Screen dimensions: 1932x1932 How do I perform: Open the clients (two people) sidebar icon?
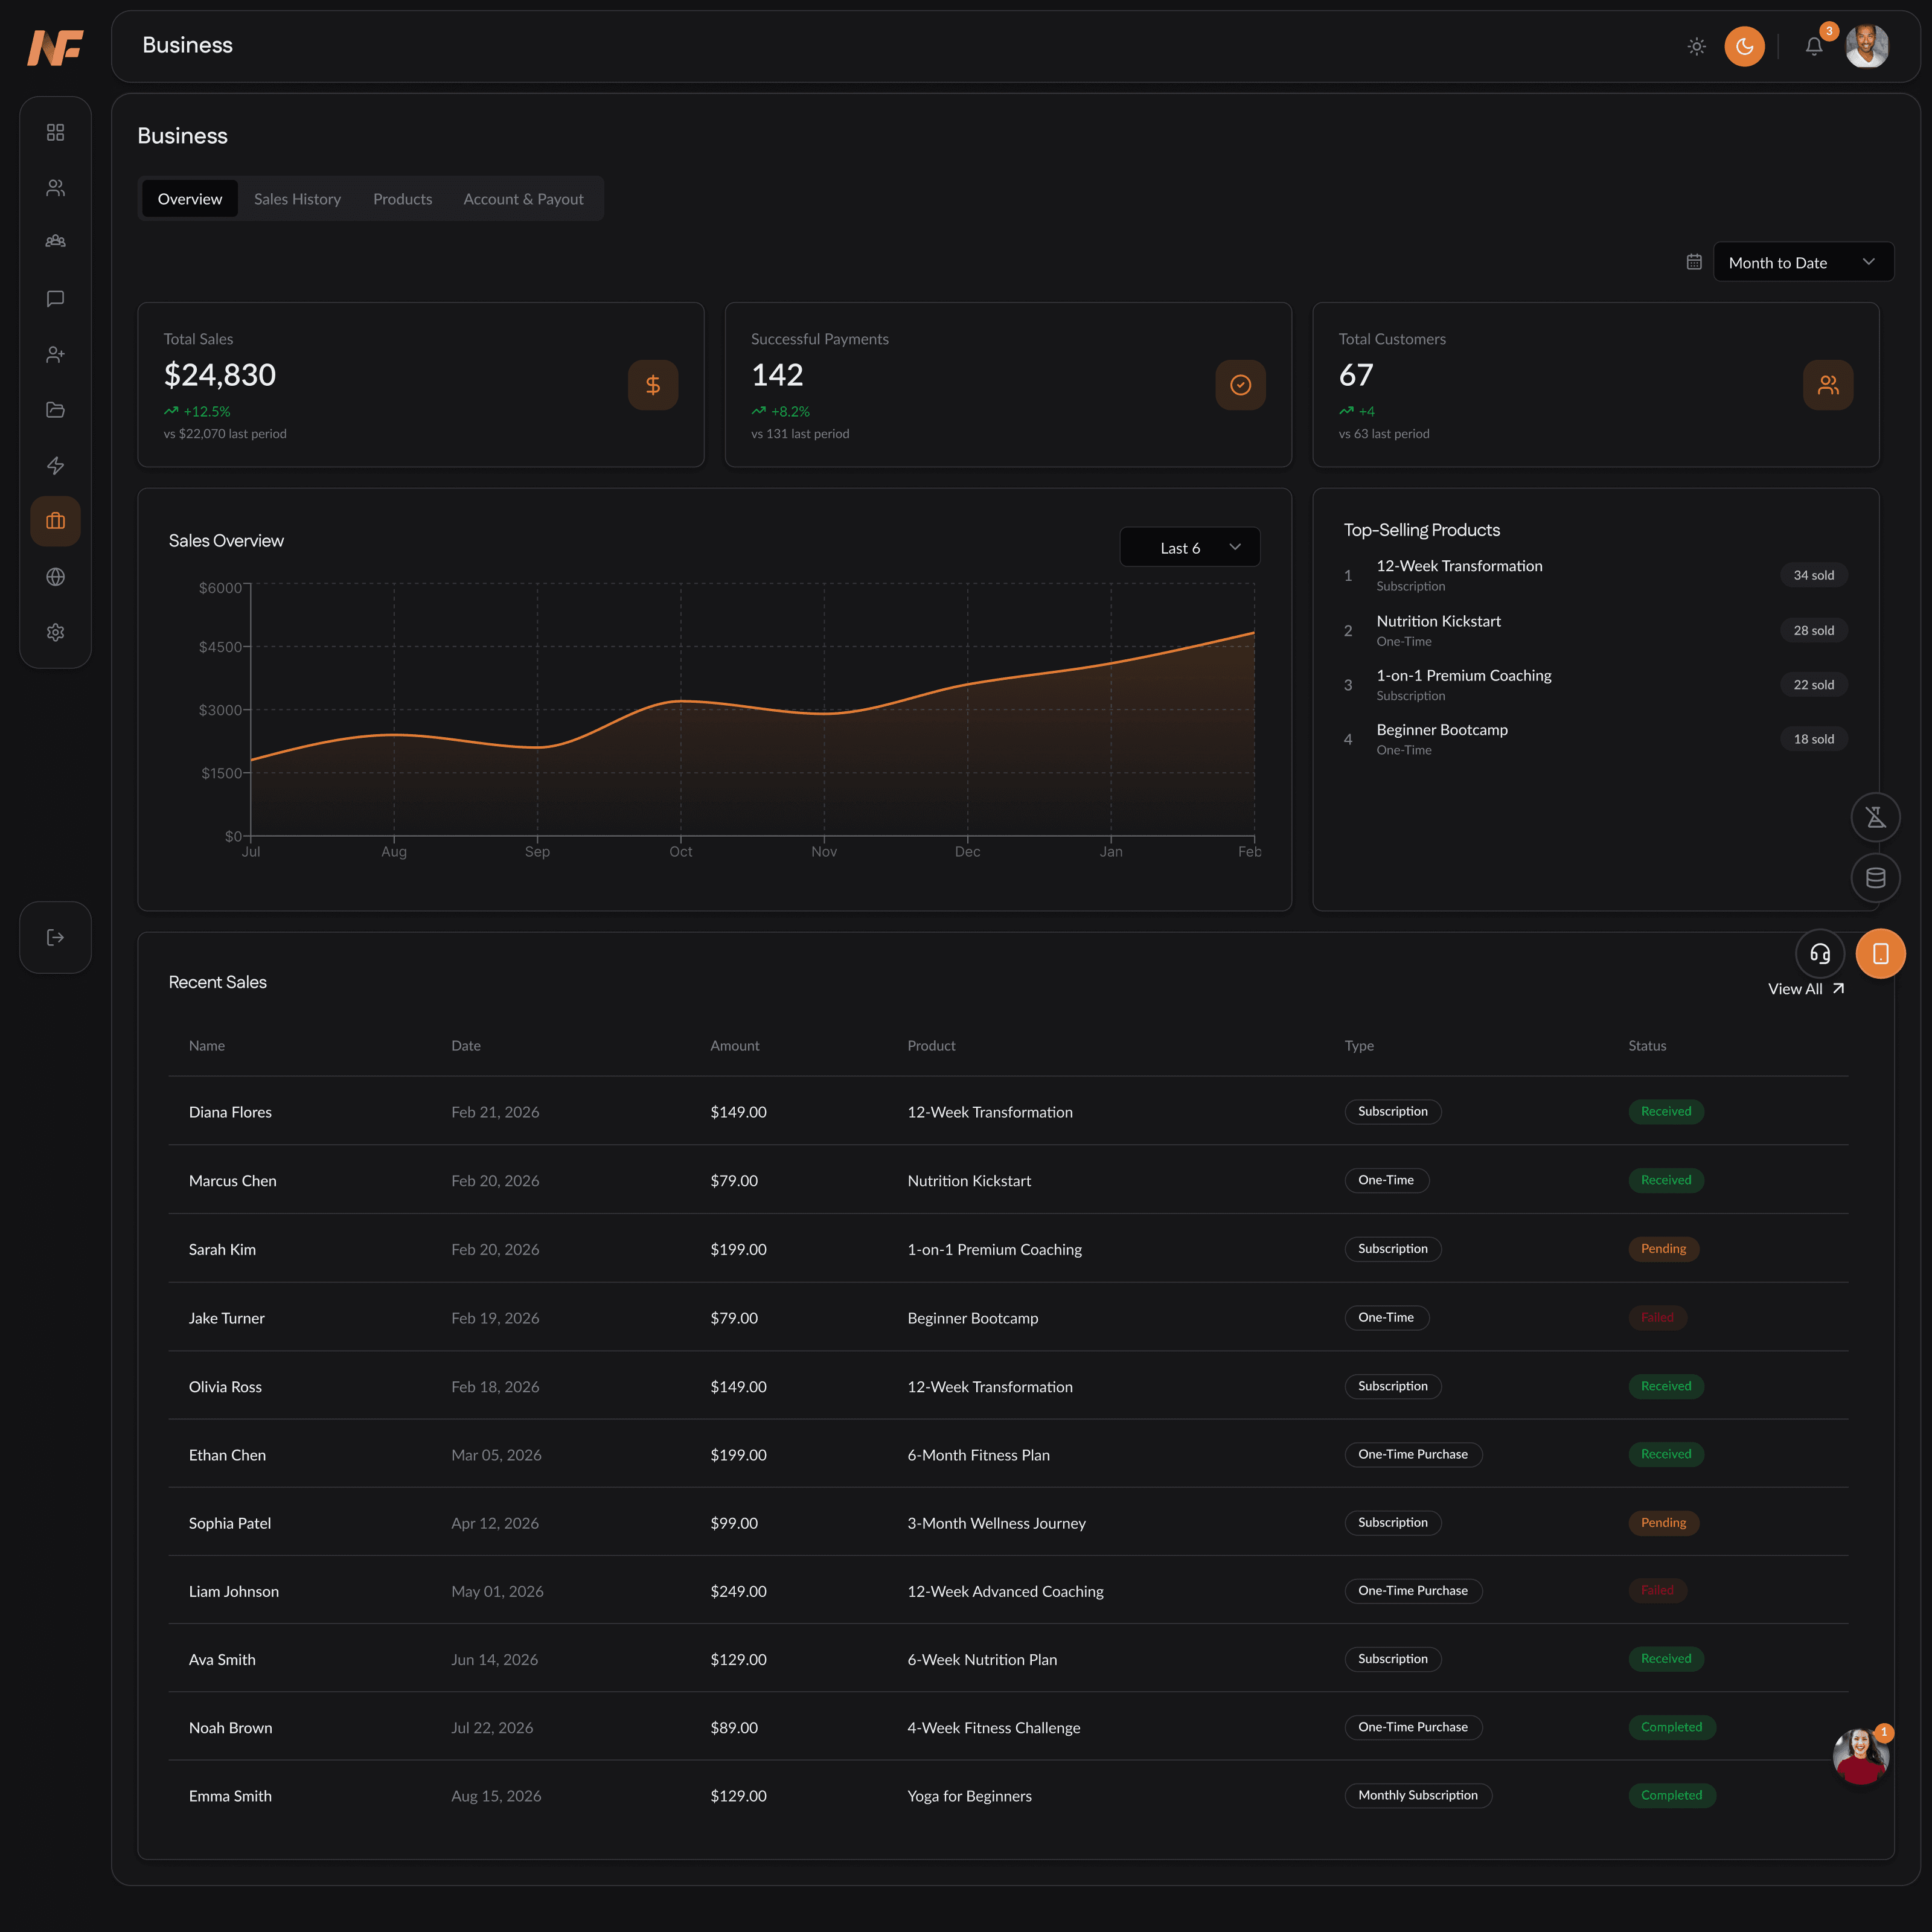click(x=56, y=188)
